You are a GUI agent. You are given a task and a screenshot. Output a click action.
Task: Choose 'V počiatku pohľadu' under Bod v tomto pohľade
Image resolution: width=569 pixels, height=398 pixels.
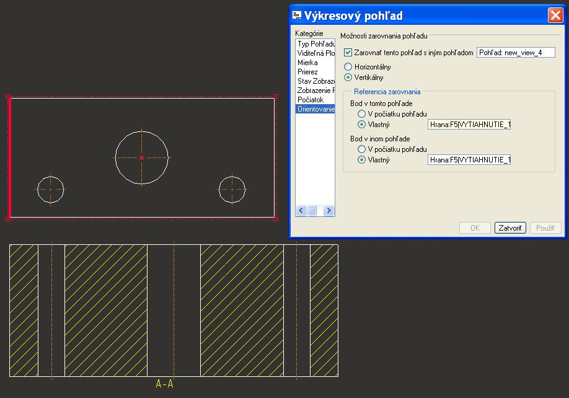coord(361,114)
